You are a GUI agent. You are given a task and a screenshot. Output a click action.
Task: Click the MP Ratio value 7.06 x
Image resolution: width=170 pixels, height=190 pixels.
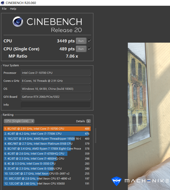coord(72,56)
